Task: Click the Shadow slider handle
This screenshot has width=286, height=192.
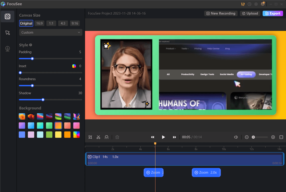Action: (43, 100)
